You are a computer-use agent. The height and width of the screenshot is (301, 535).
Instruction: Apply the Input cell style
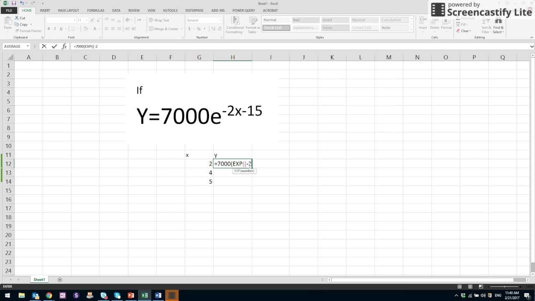[335, 28]
